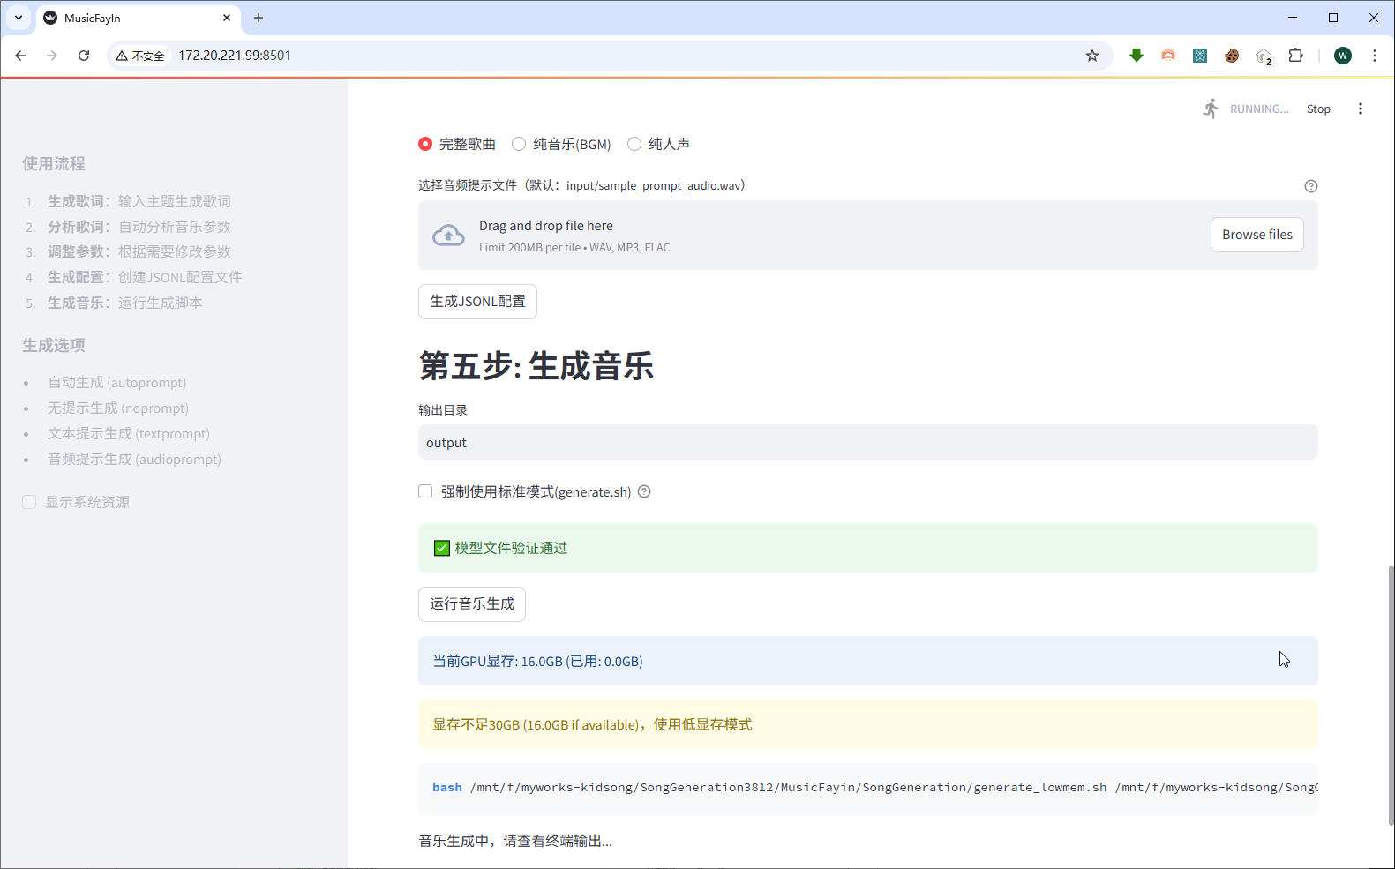1395x869 pixels.
Task: Click the output directory input field
Action: (x=868, y=442)
